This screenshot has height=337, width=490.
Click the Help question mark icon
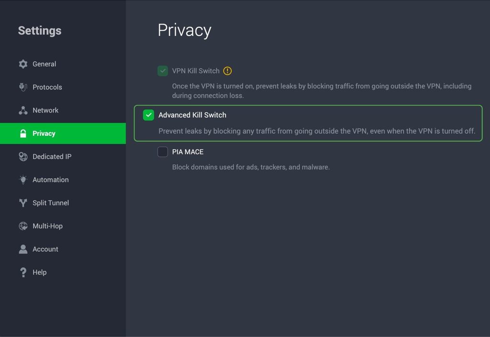23,272
